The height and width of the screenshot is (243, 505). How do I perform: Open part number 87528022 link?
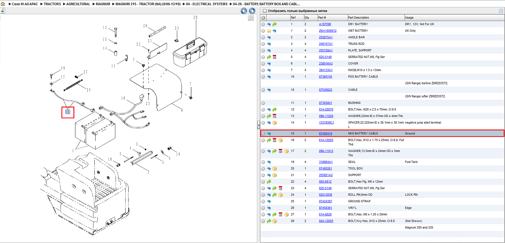click(326, 90)
